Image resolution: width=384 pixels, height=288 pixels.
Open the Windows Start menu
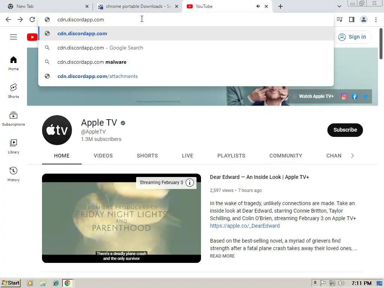coord(10,283)
